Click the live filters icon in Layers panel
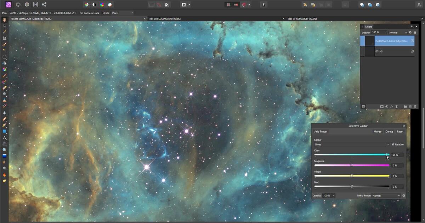Viewport: 425px width, 223px height. pos(392,107)
